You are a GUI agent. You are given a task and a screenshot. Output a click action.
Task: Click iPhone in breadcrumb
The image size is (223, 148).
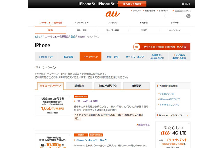coord(81,36)
